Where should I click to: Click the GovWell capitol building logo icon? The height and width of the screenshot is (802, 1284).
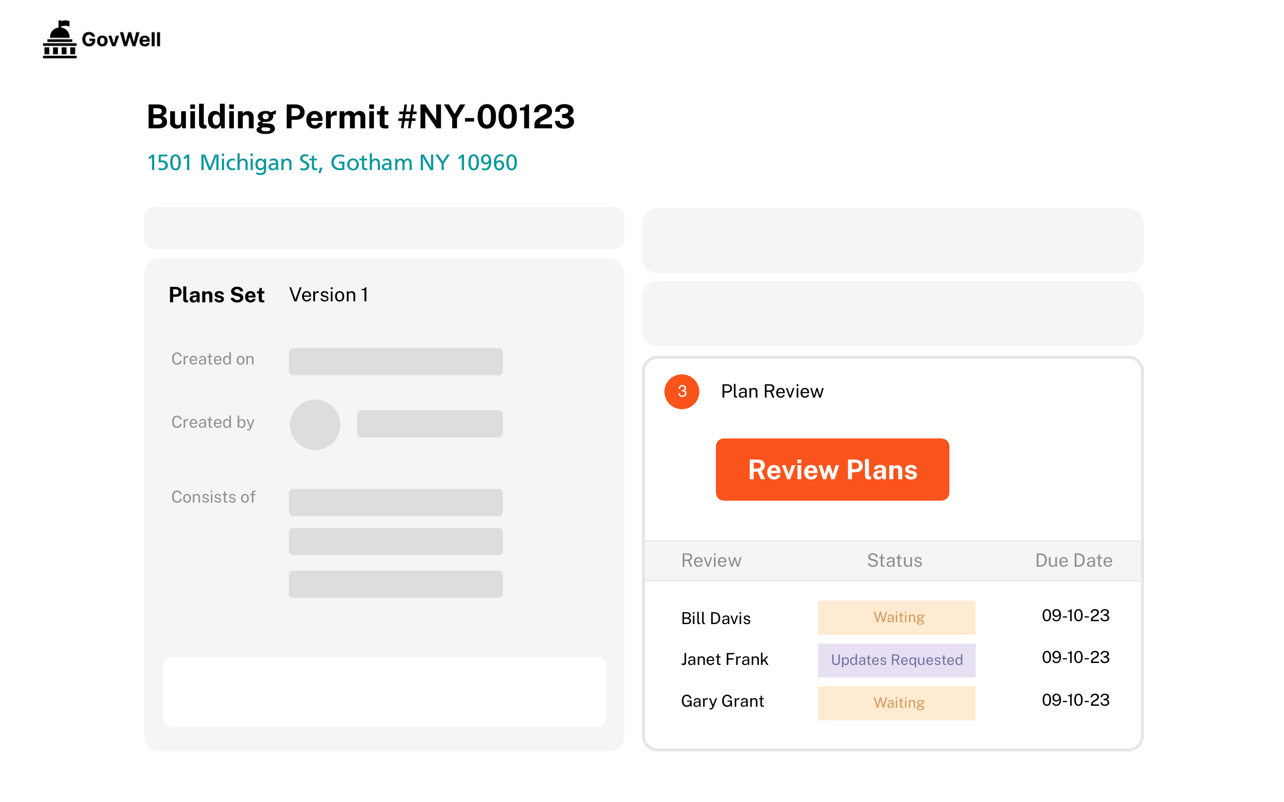59,40
